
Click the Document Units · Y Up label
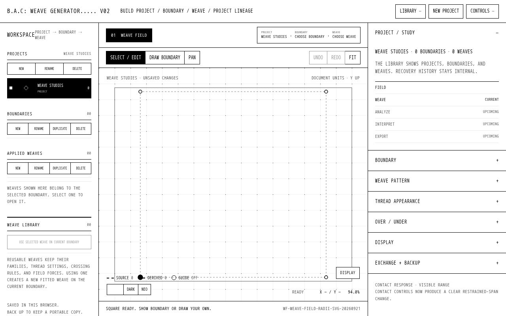(x=336, y=78)
